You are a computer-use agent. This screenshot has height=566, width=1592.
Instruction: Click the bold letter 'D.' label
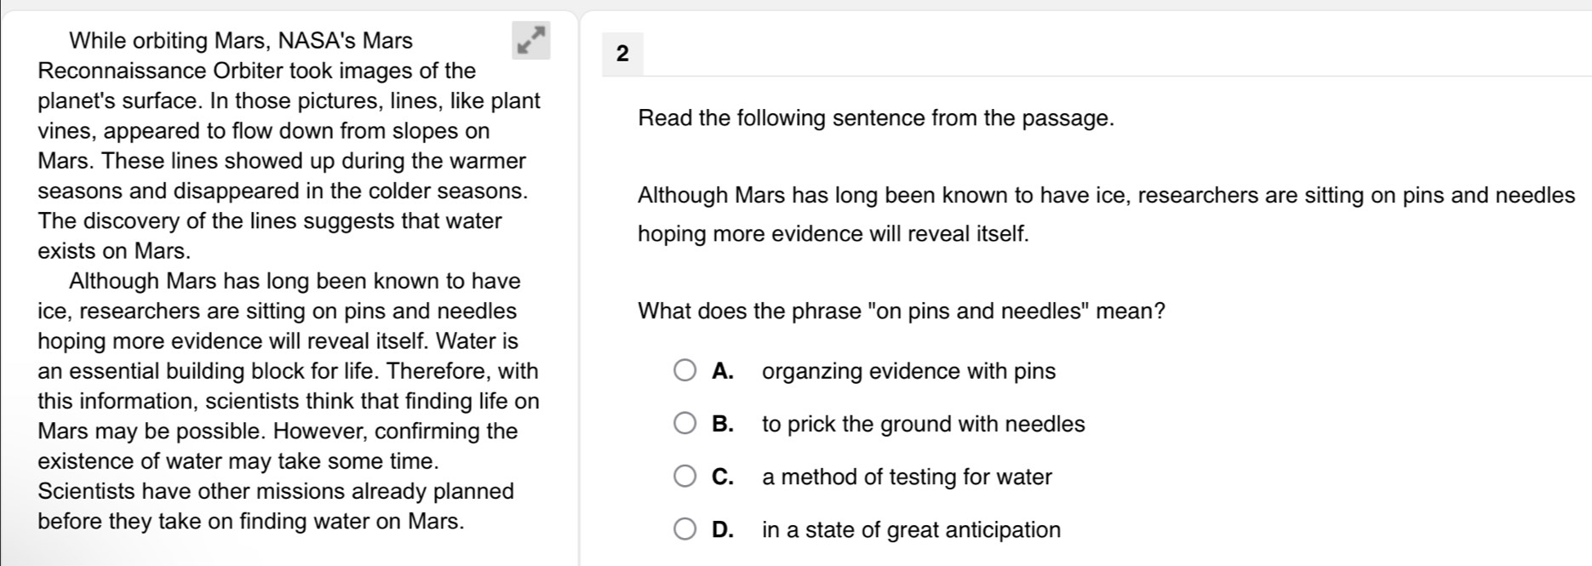pos(723,529)
